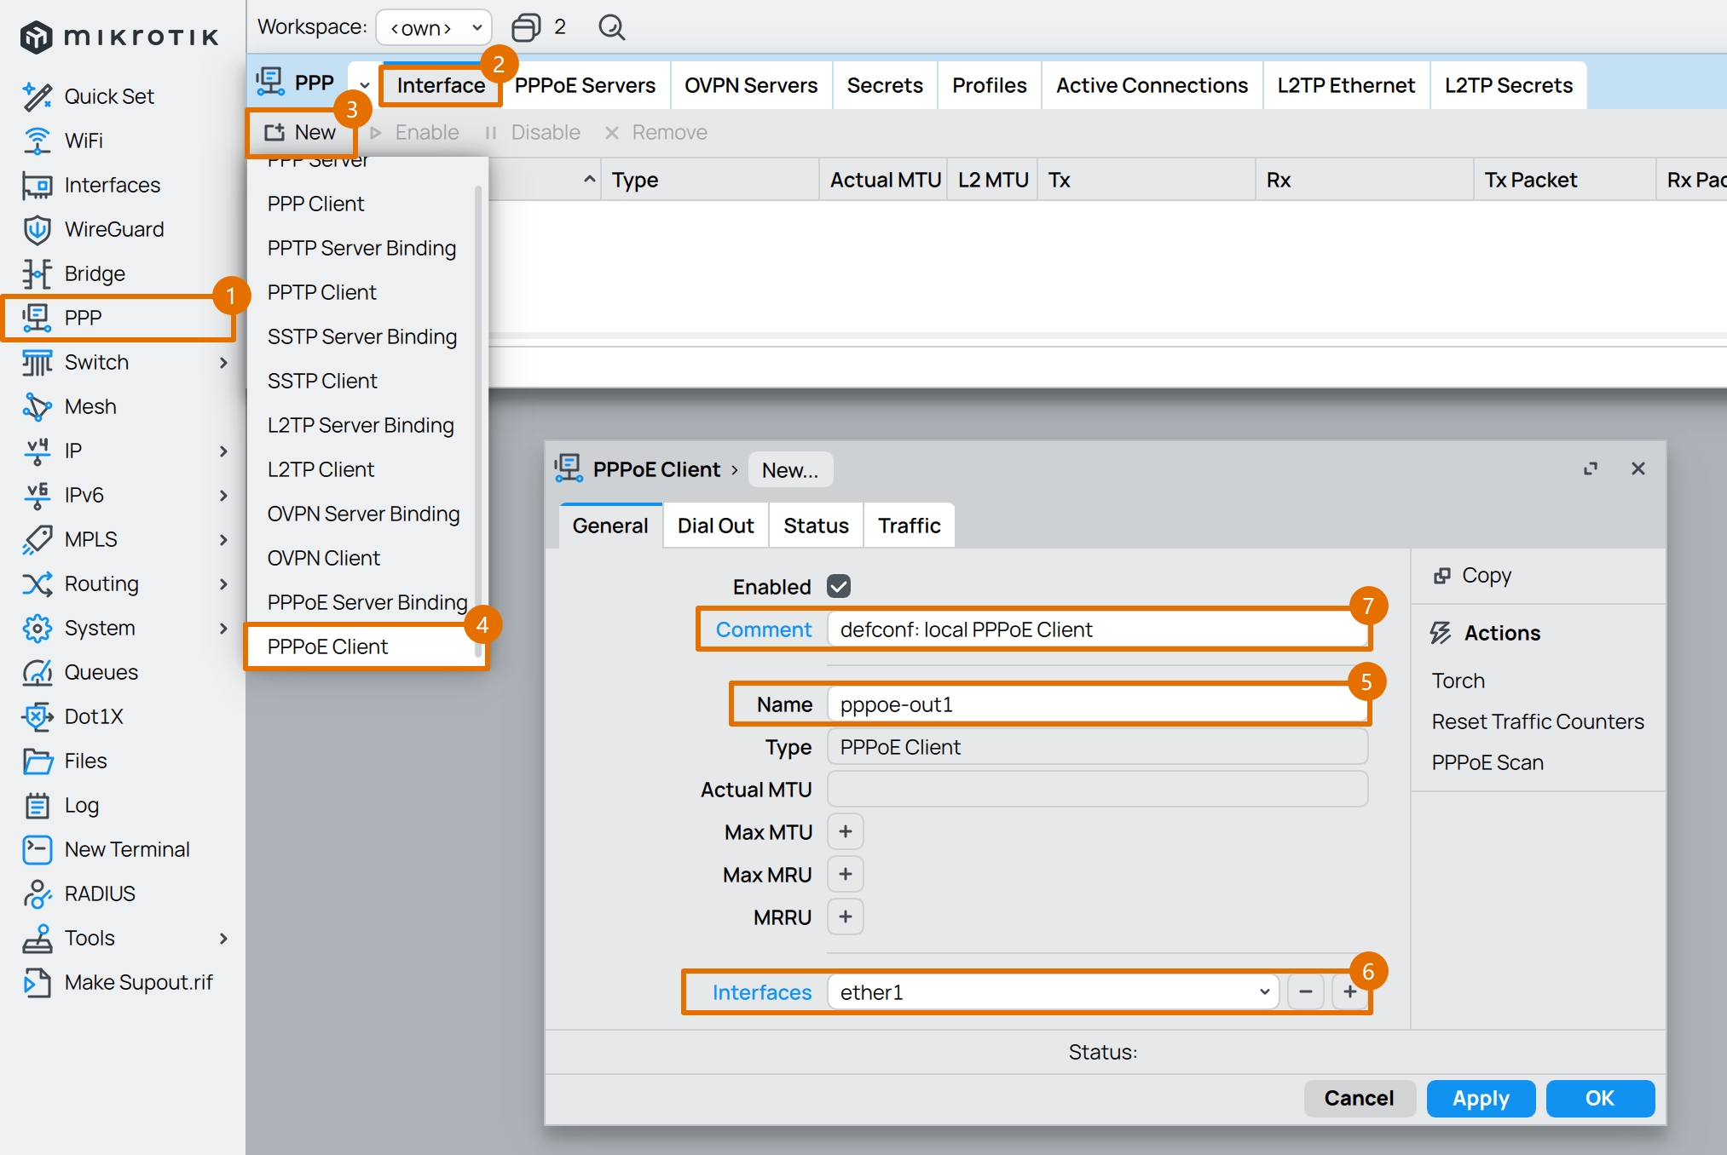The width and height of the screenshot is (1727, 1155).
Task: Open the search magnifier icon in top bar
Action: click(611, 27)
